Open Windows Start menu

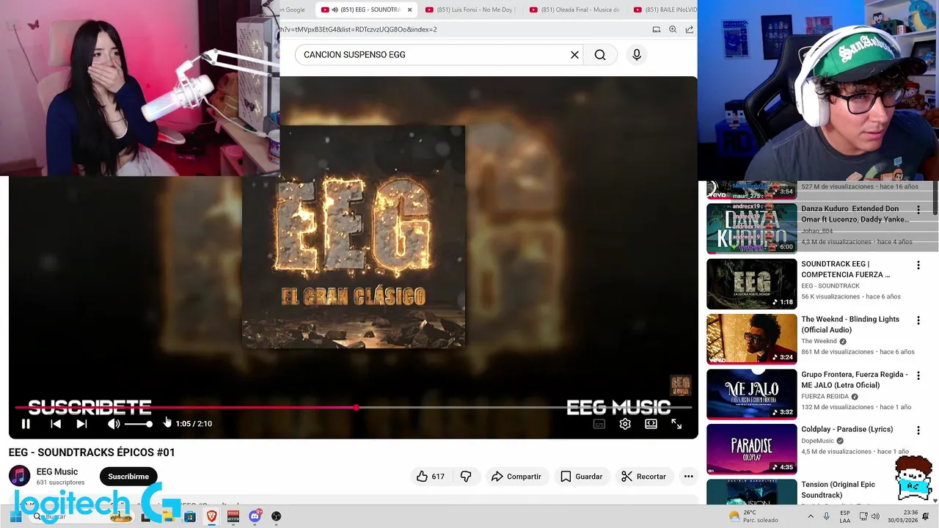click(x=15, y=516)
